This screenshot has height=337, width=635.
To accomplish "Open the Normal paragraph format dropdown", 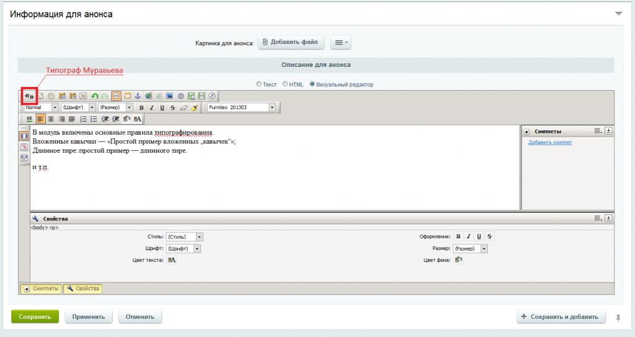I will [x=55, y=107].
